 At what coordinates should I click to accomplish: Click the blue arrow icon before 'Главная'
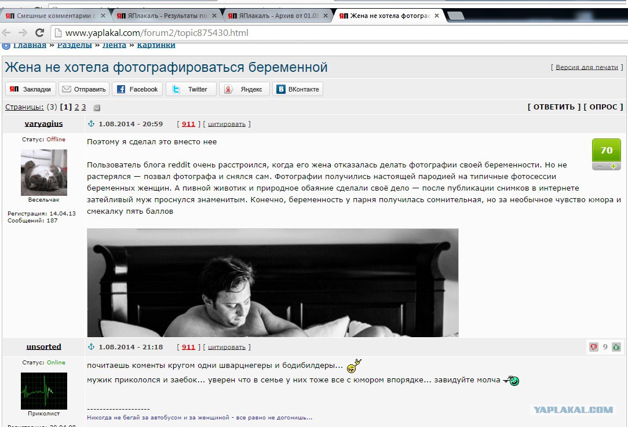[6, 46]
